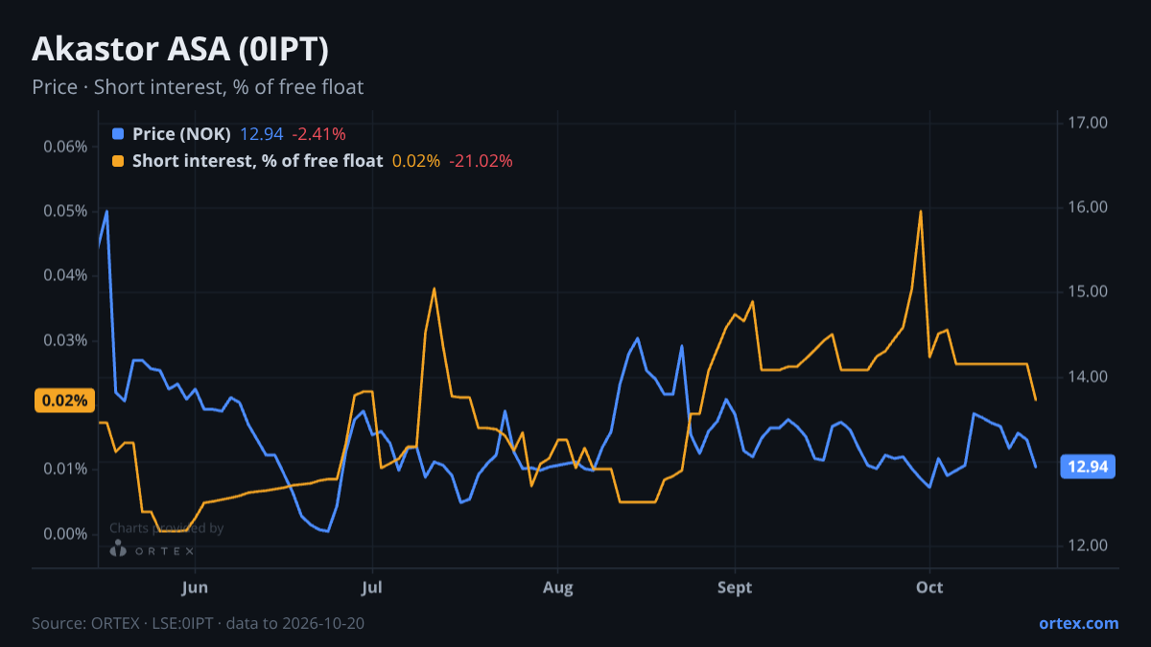The width and height of the screenshot is (1151, 647).
Task: Click the 0.03% left axis label
Action: [65, 340]
